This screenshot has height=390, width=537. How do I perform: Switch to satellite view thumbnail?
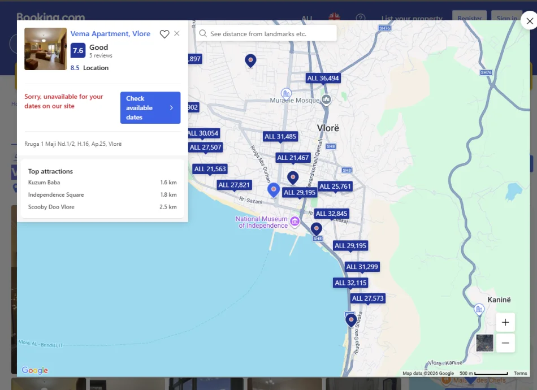[484, 343]
